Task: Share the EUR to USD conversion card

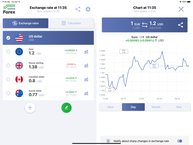Action: (180, 25)
